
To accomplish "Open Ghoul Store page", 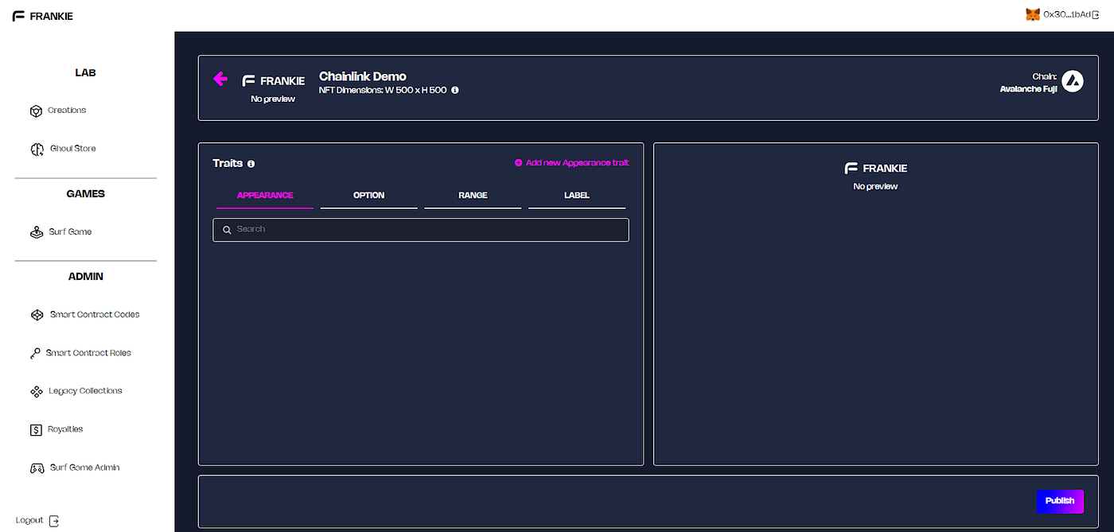I will coord(72,149).
